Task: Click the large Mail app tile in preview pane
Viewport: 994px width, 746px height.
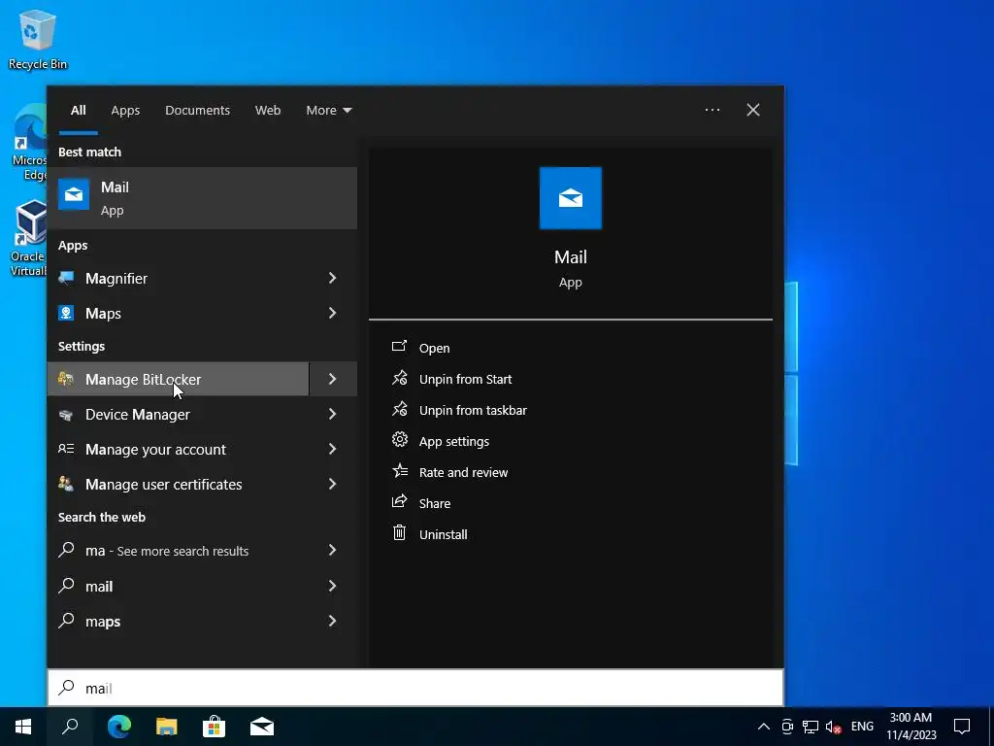Action: (570, 198)
